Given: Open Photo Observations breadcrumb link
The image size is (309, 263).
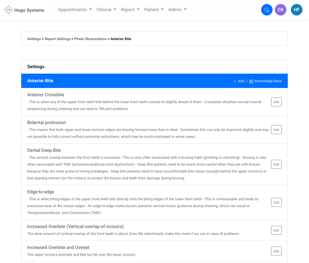Looking at the screenshot, I should point(90,39).
